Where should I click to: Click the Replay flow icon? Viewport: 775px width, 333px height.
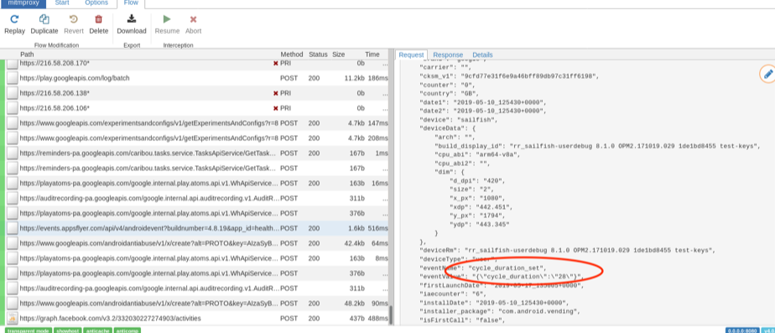(x=14, y=19)
